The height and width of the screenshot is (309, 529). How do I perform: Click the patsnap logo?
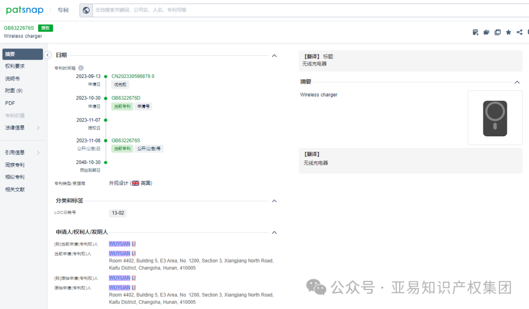click(x=24, y=10)
